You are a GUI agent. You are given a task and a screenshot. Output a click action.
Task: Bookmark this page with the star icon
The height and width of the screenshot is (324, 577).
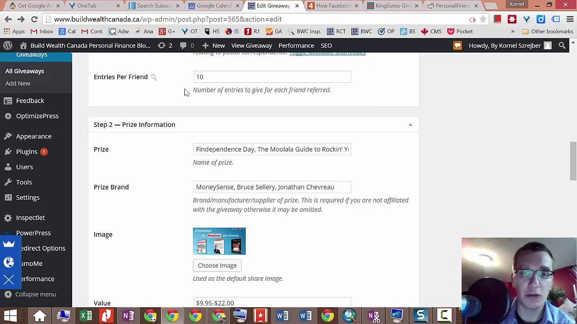pos(483,19)
